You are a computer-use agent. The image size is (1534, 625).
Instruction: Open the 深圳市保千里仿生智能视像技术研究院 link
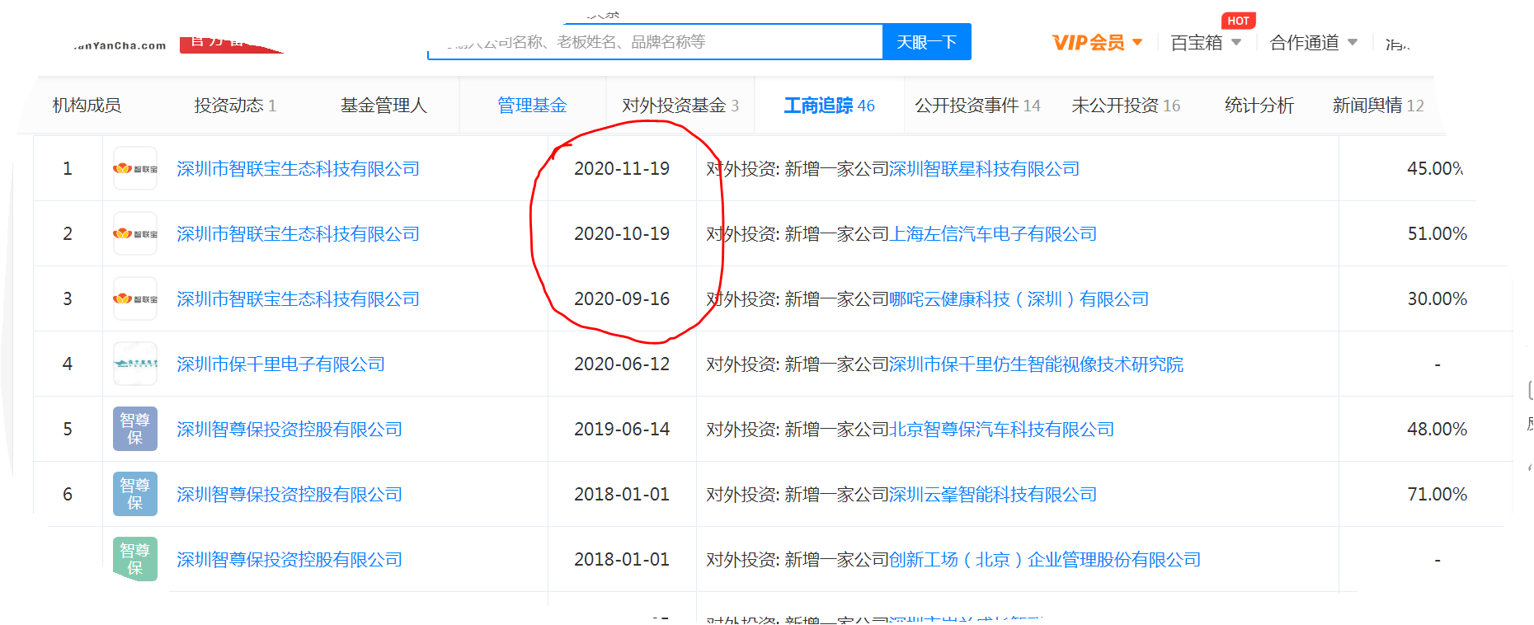click(1036, 364)
